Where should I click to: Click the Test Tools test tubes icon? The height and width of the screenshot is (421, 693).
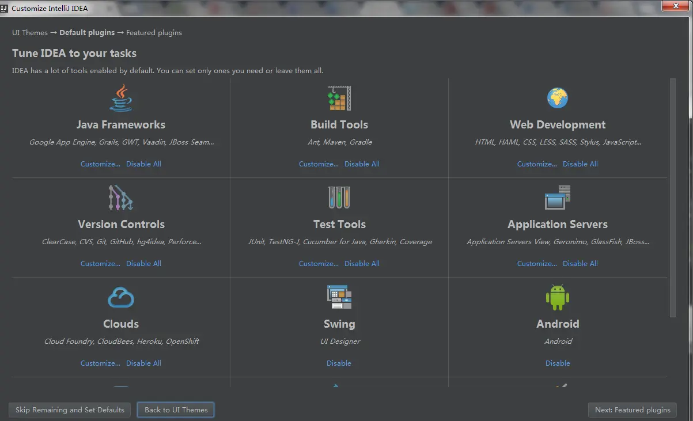click(339, 198)
